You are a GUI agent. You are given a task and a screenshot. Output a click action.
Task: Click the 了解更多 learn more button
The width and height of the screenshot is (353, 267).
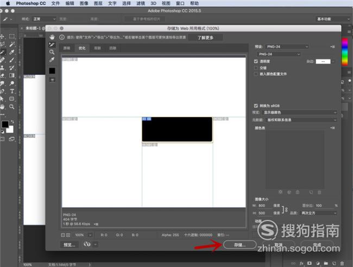(x=205, y=37)
